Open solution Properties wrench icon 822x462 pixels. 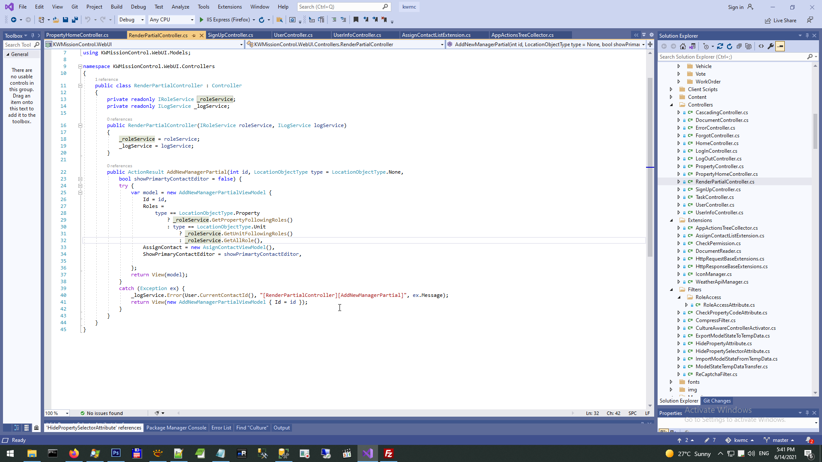coord(771,46)
